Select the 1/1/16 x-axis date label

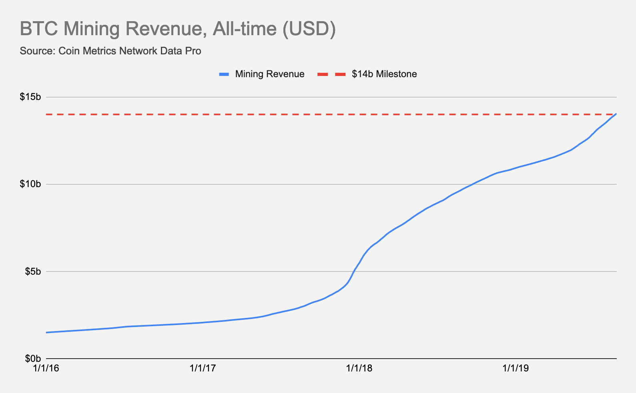pyautogui.click(x=46, y=368)
